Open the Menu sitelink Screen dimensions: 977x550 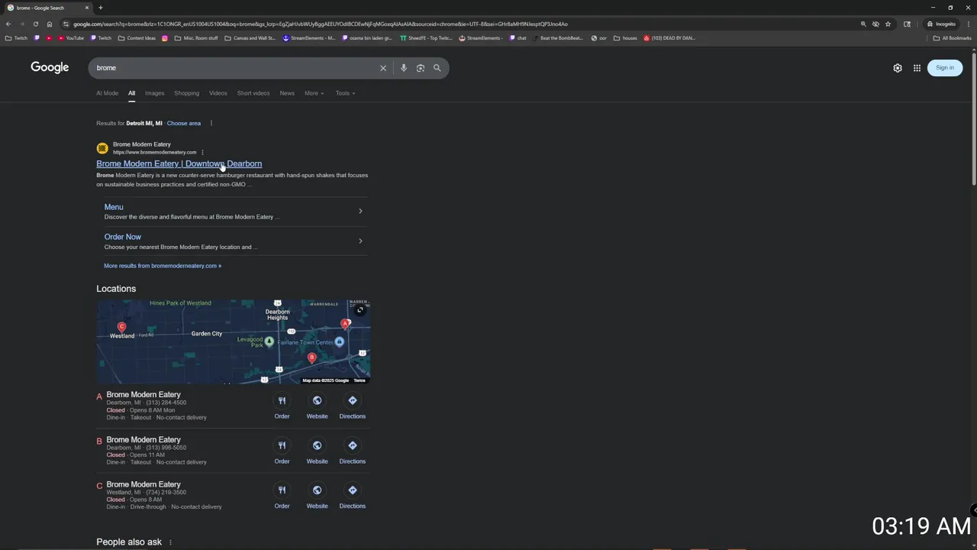coord(114,207)
